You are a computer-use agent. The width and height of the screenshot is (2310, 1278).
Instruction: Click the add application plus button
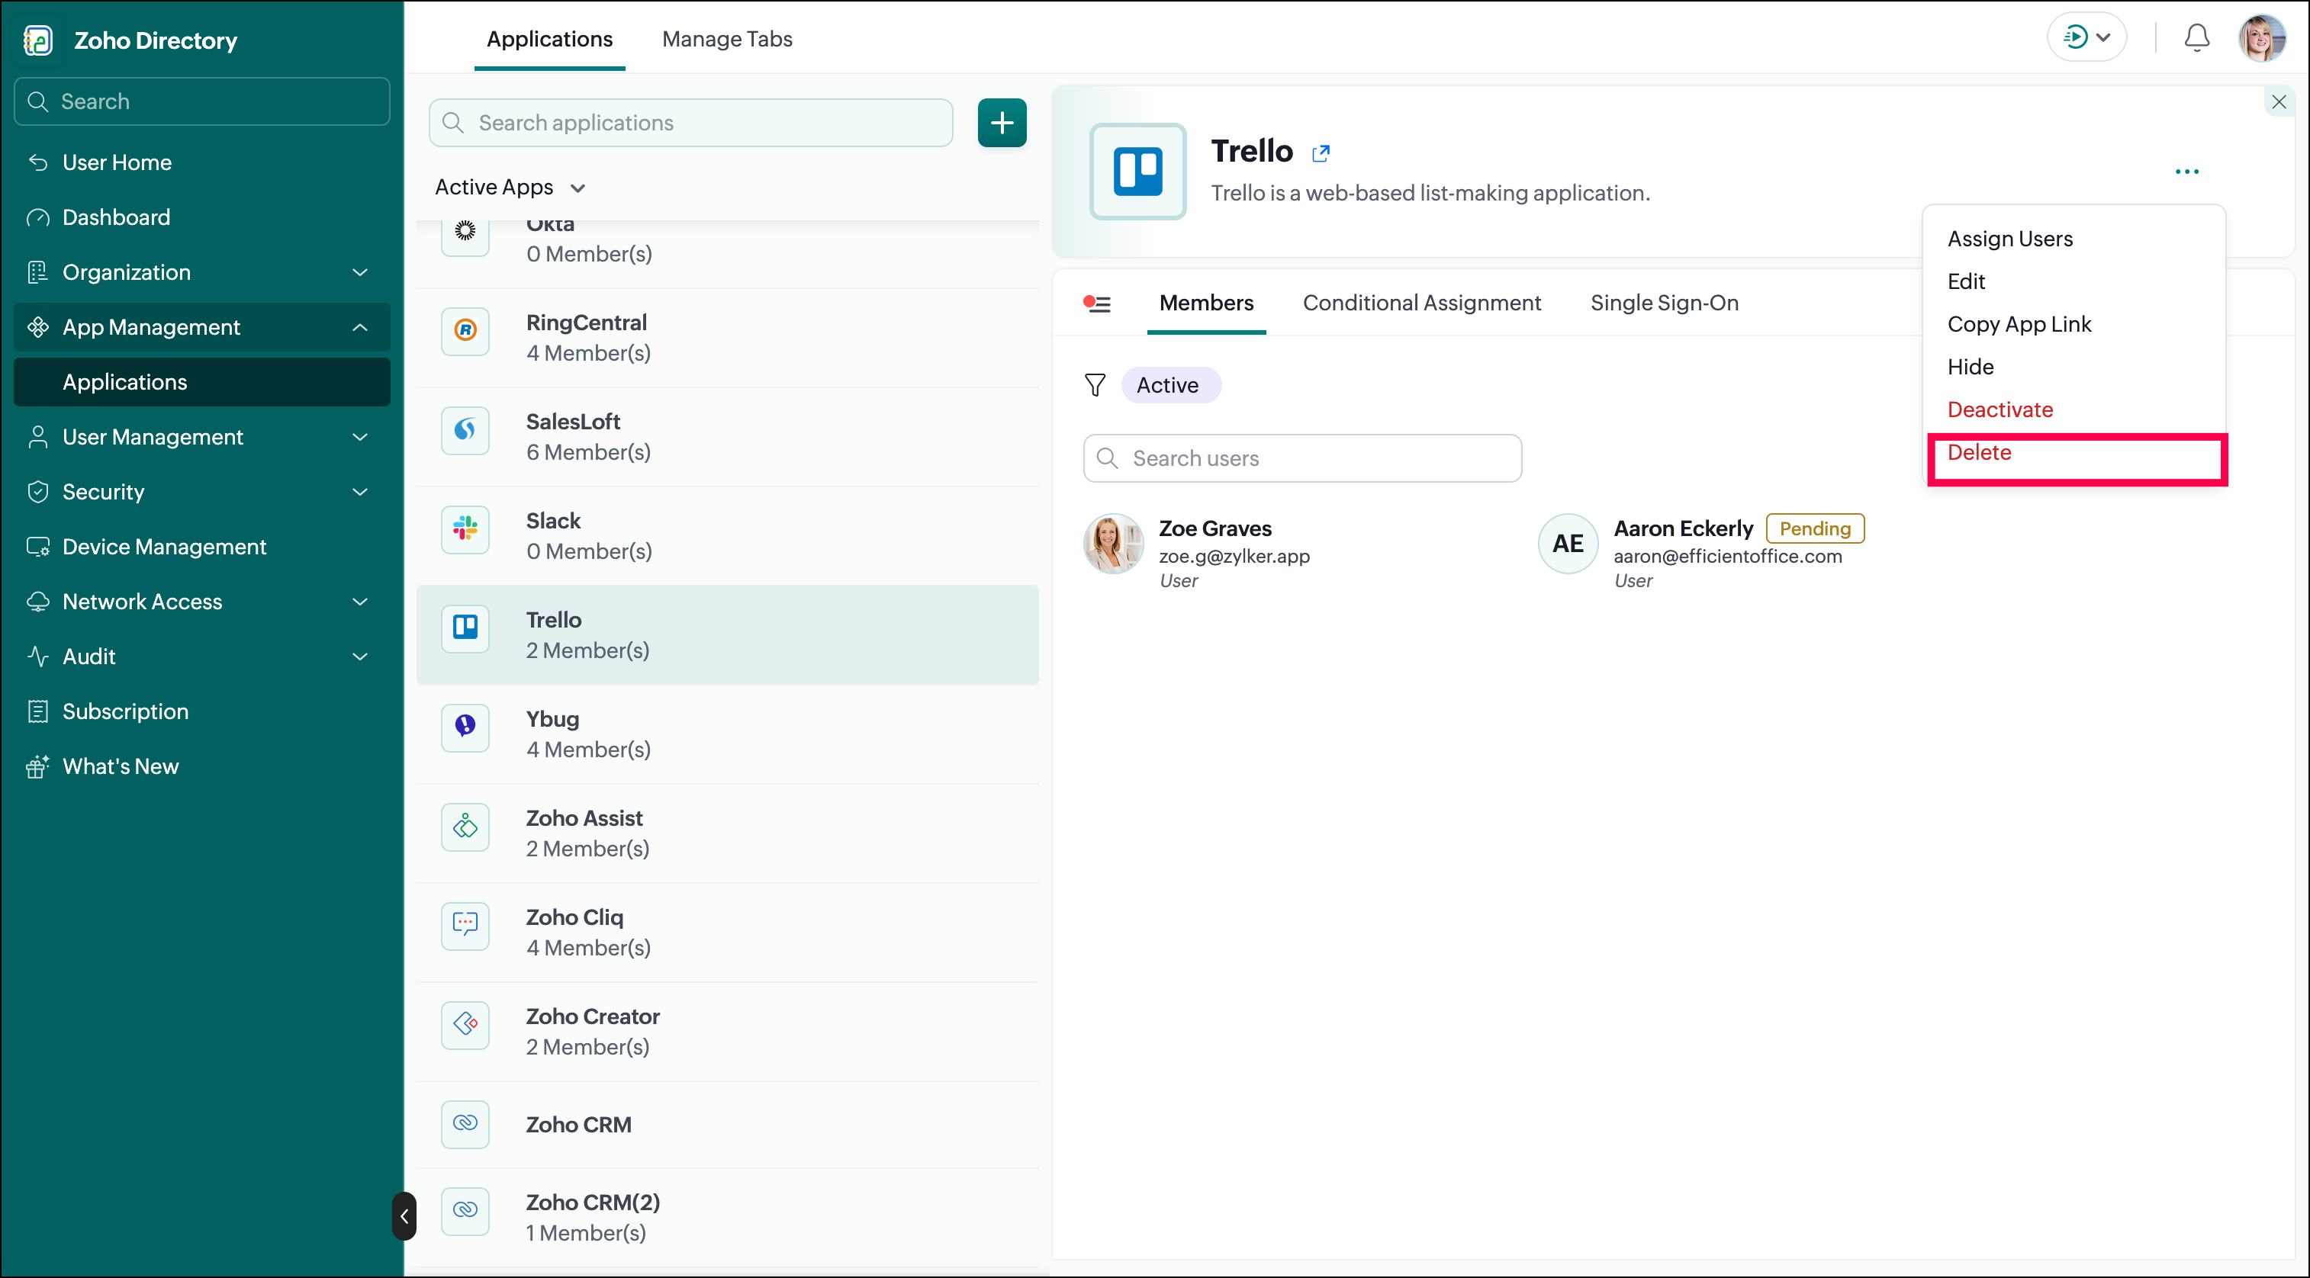tap(1002, 123)
